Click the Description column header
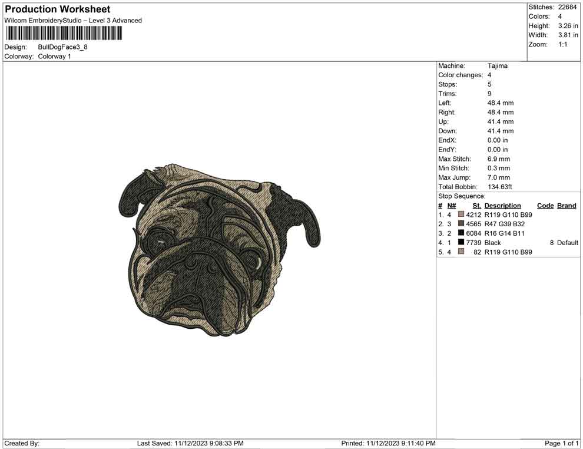Viewport: 583px width, 449px height. click(502, 206)
